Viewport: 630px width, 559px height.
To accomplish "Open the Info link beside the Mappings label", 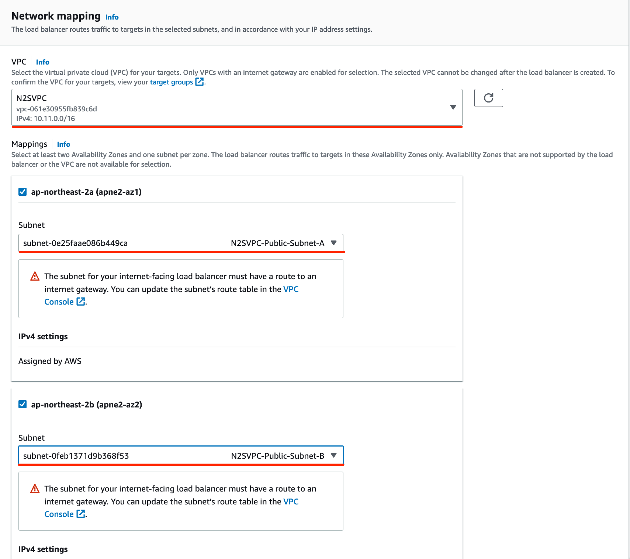I will point(63,144).
